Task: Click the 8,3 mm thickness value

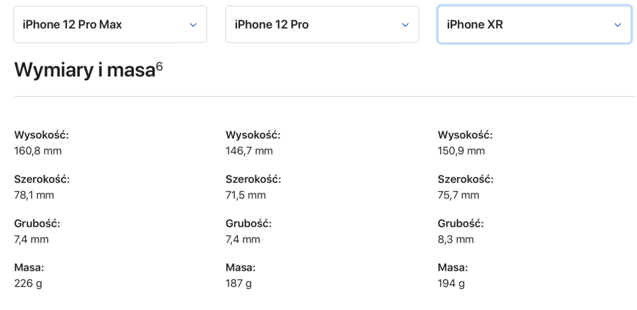Action: 456,240
